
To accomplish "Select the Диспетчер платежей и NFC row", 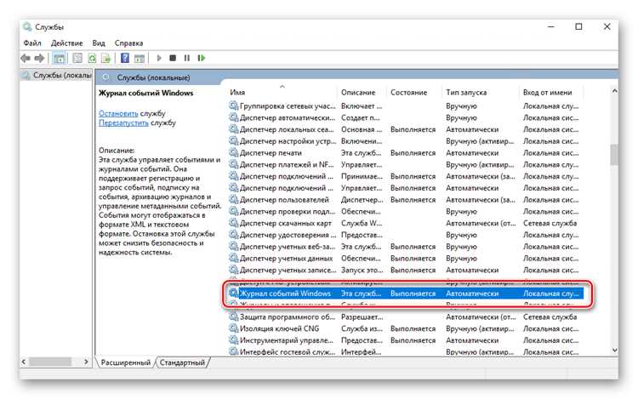I will (406, 165).
